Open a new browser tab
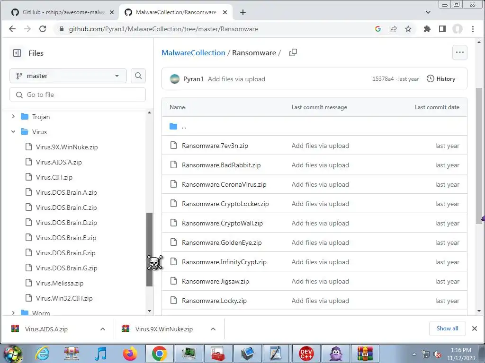This screenshot has width=485, height=363. coord(243,12)
